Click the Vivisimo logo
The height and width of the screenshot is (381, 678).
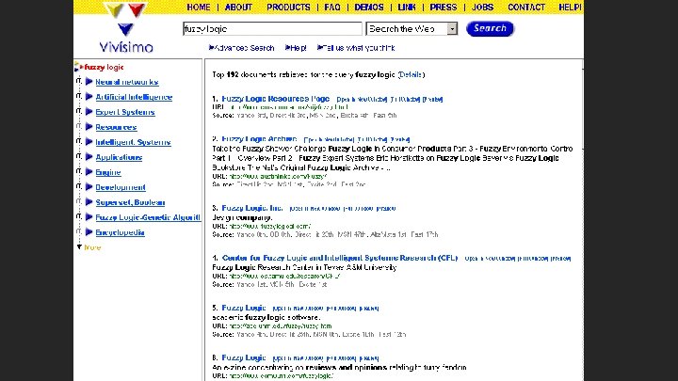126,28
